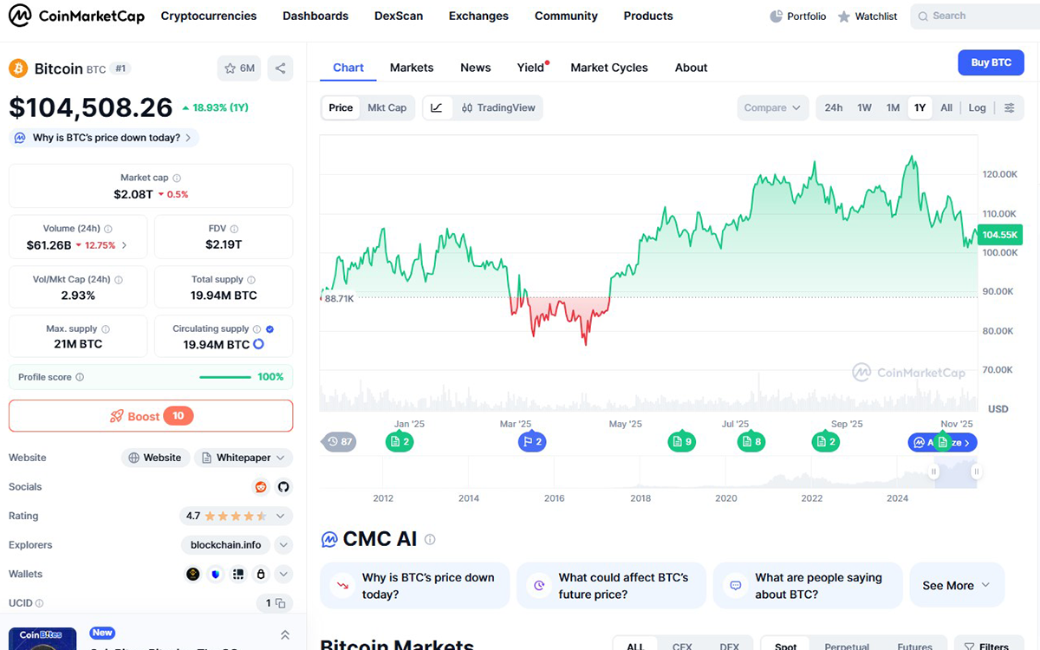Switch to the Markets tab
The height and width of the screenshot is (650, 1040).
click(x=412, y=68)
